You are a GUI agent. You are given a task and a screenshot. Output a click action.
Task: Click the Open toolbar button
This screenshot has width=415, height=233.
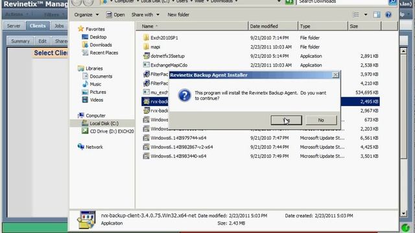(115, 14)
